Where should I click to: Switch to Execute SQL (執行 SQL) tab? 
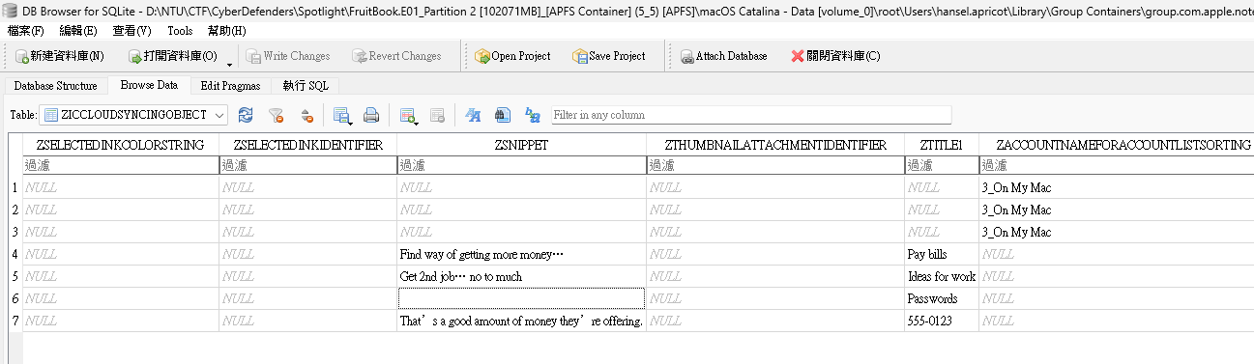pyautogui.click(x=306, y=85)
